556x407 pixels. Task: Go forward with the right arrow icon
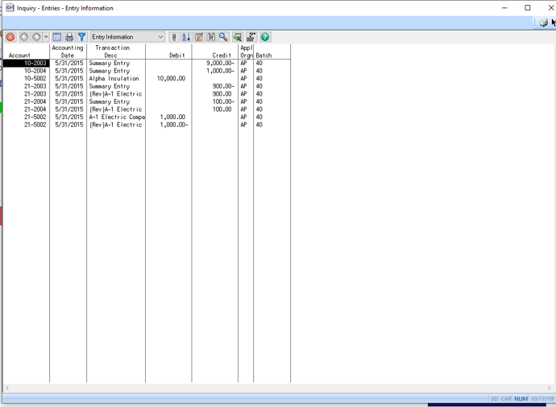[36, 37]
